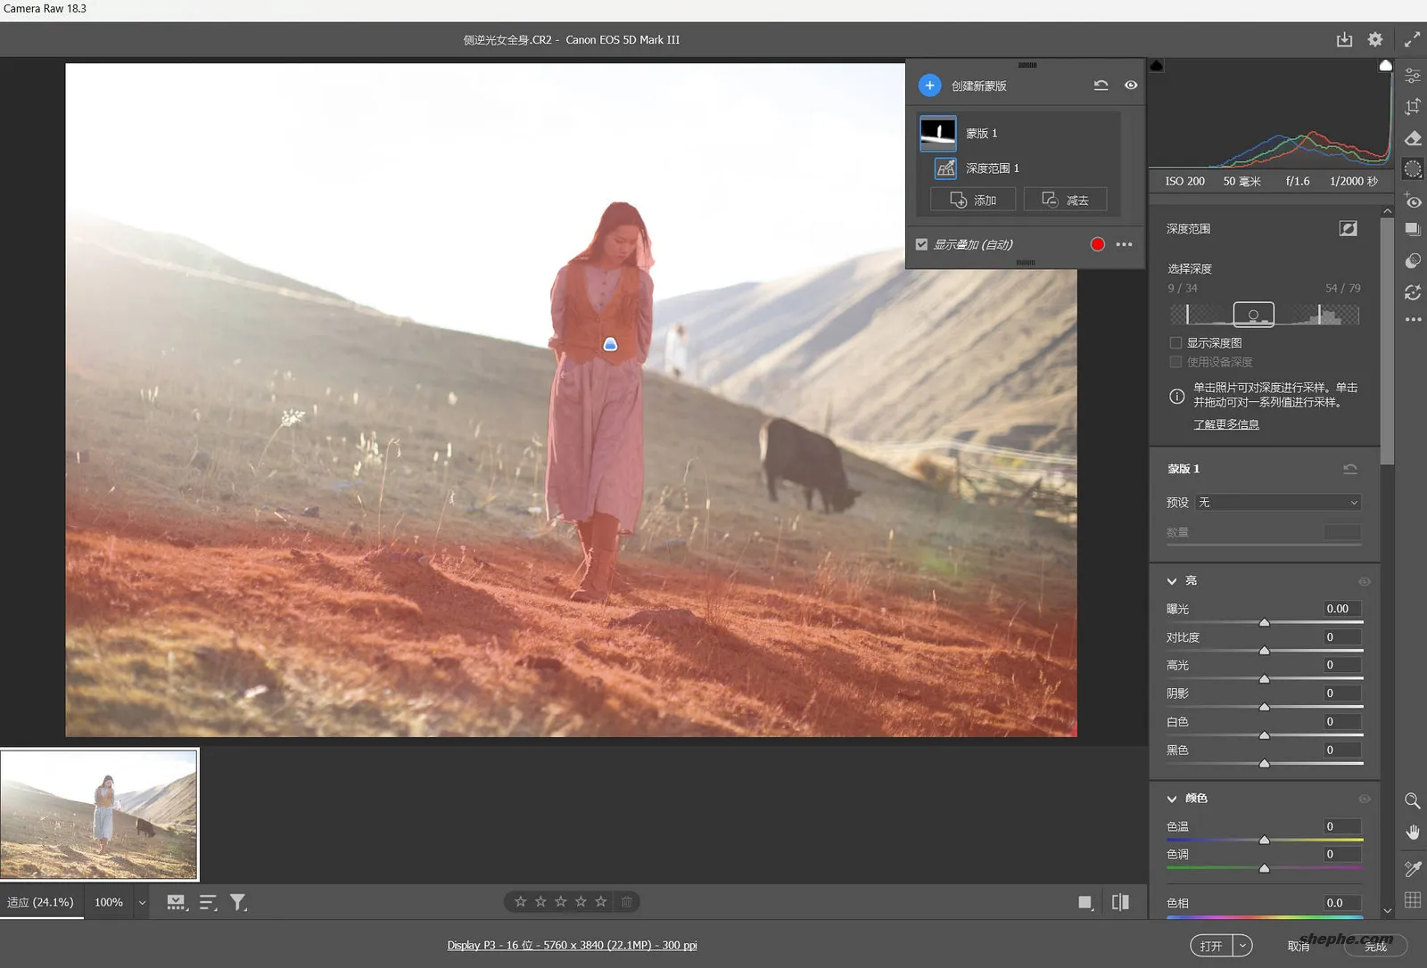Open the Crop tool

tap(1413, 106)
